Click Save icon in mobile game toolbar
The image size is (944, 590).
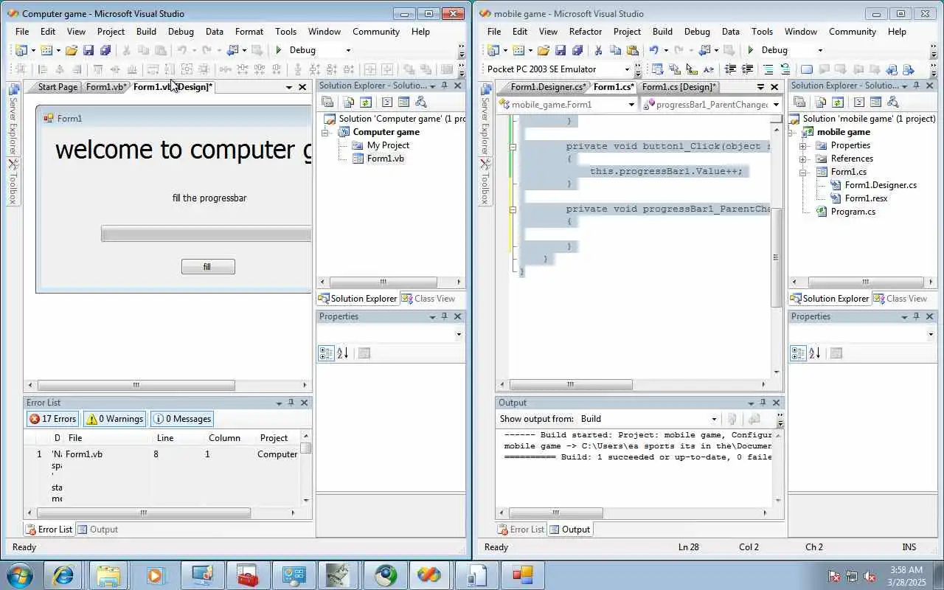(560, 50)
